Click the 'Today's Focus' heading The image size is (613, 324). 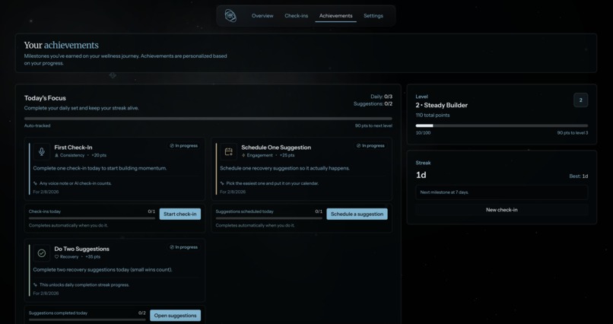click(45, 98)
